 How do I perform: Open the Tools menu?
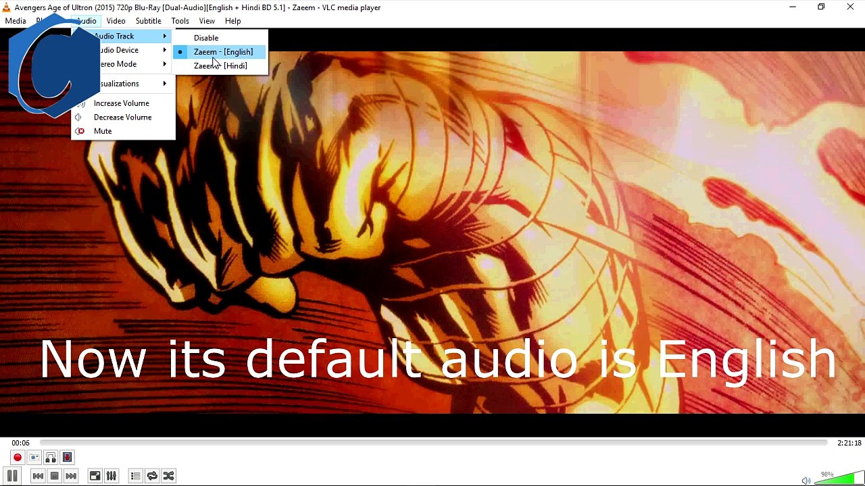180,21
